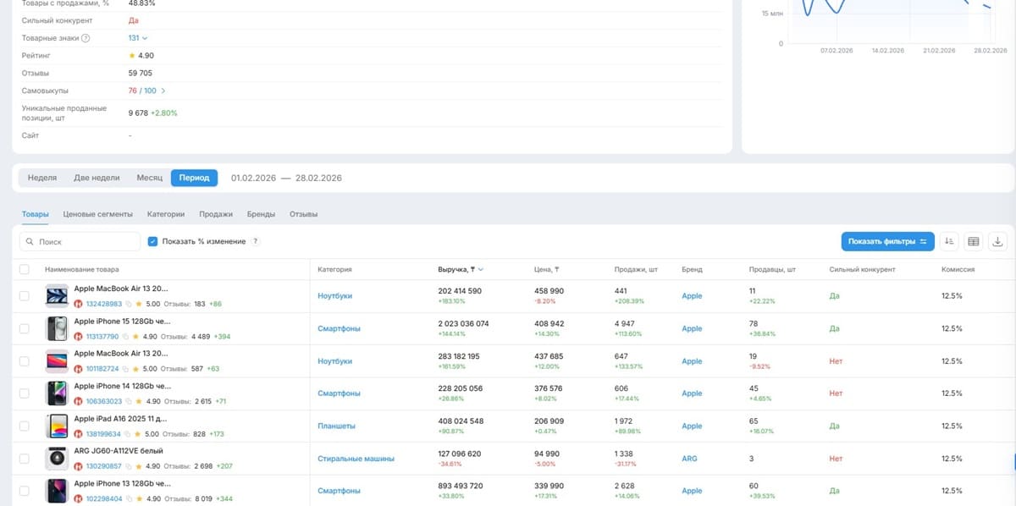
Task: Select the Месяц period tab
Action: (150, 178)
